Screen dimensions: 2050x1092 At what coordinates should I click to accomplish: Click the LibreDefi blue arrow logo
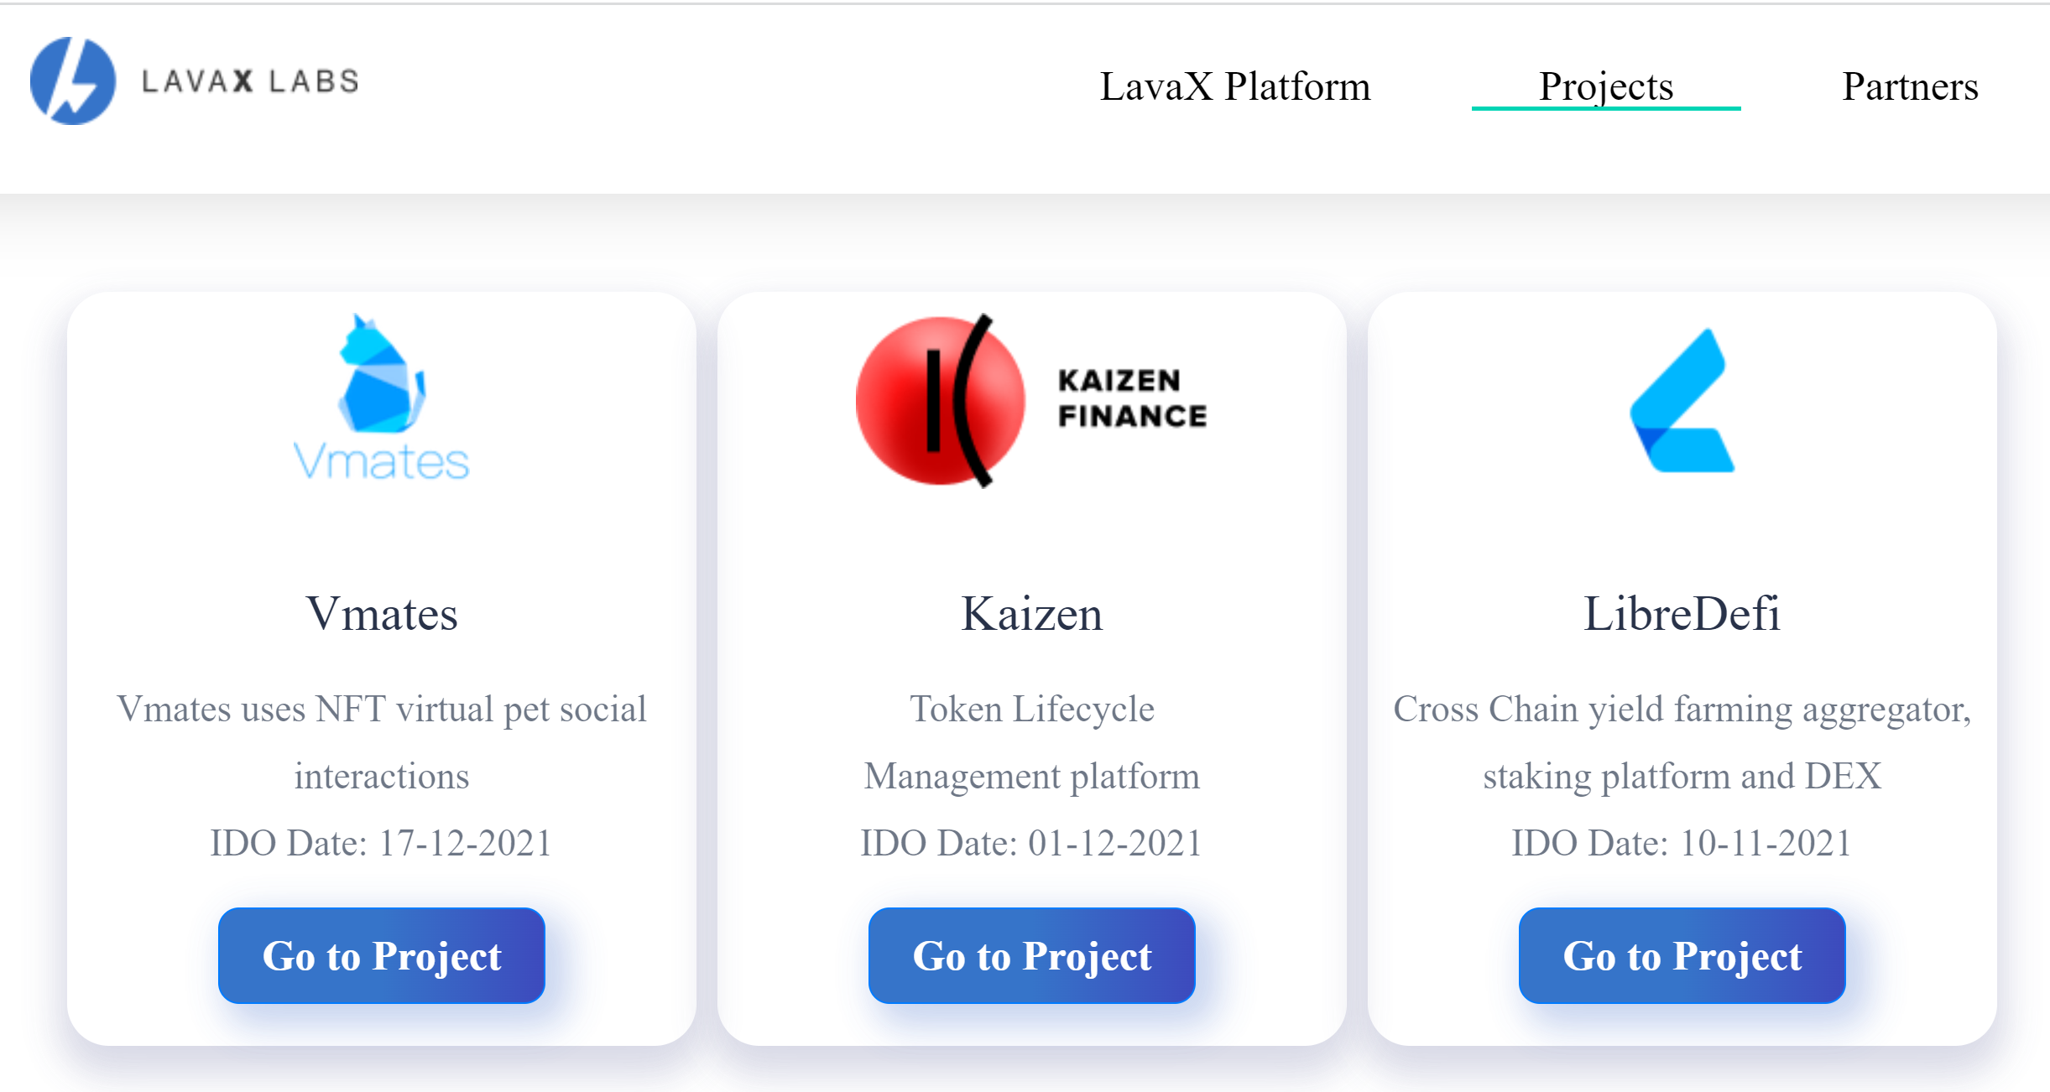point(1682,400)
